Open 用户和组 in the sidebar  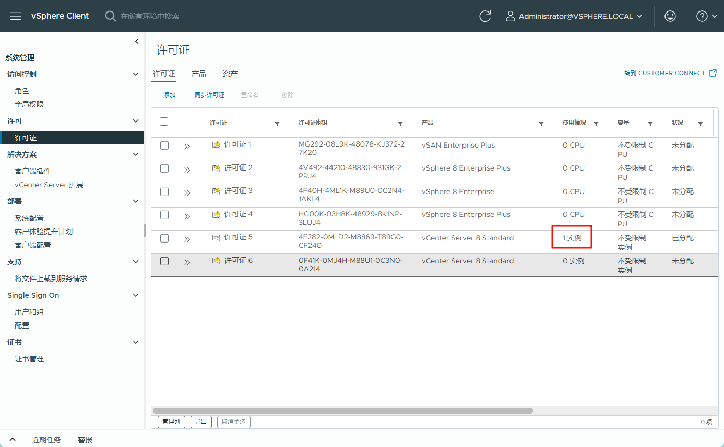[x=29, y=312]
